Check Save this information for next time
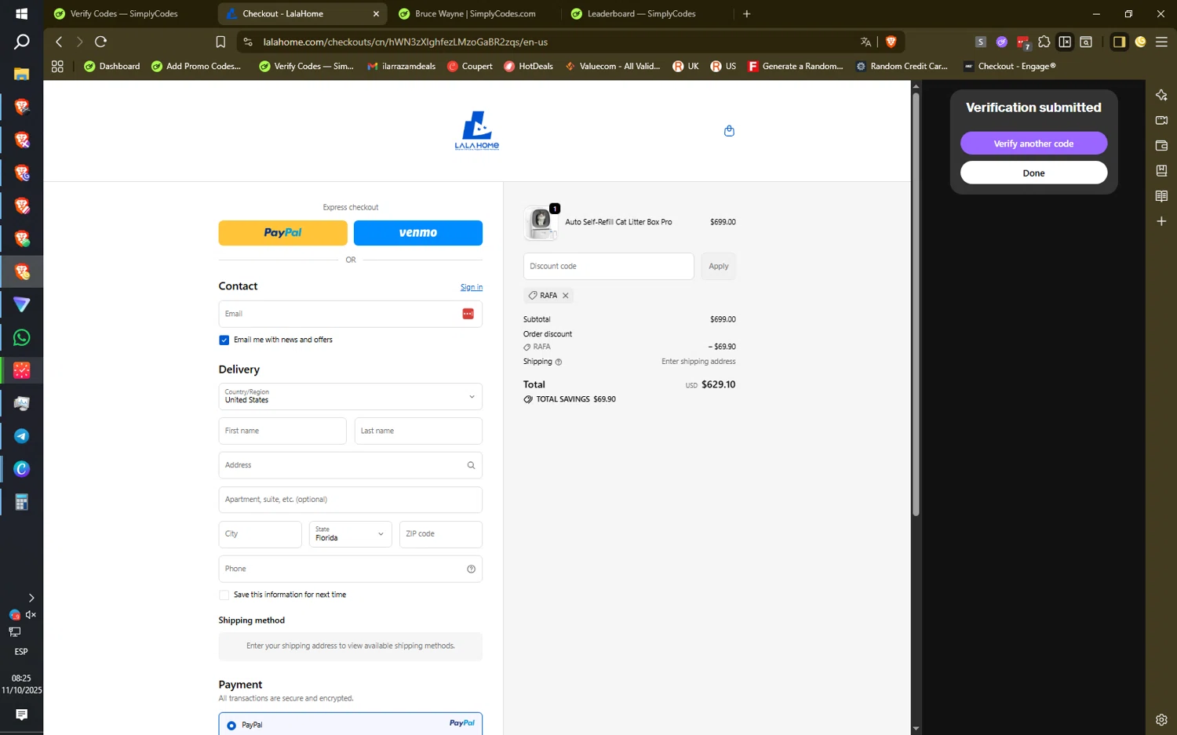Viewport: 1177px width, 735px height. point(224,595)
